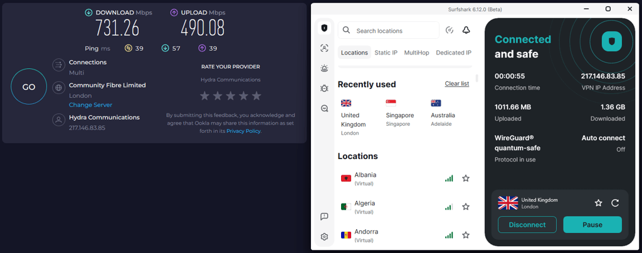This screenshot has width=642, height=253.
Task: Click the Albania flag icon
Action: click(346, 178)
